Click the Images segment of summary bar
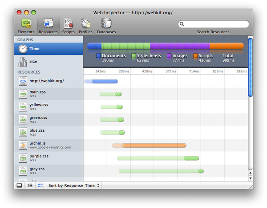The width and height of the screenshot is (267, 208). coord(180,46)
